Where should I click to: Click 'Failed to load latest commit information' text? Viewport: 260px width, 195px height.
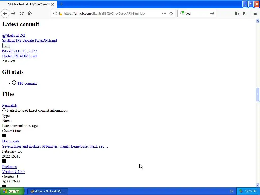(38, 110)
